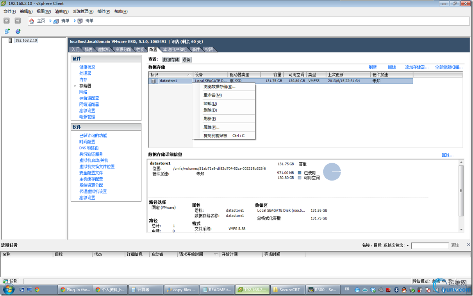
Task: Open the R300 - Se... taskbar item
Action: (x=323, y=290)
